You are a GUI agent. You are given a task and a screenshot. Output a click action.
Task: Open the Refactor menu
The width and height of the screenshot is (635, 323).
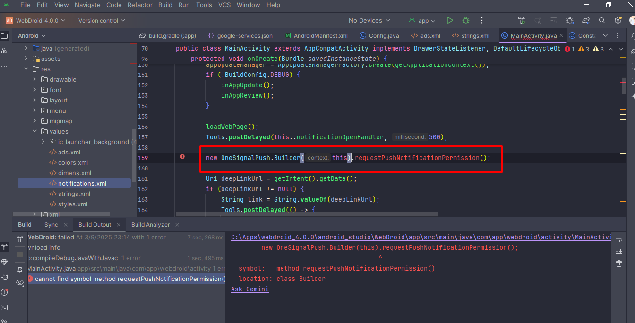point(139,5)
